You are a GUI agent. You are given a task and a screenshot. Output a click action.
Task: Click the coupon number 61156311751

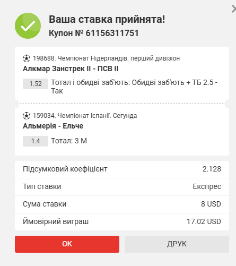pyautogui.click(x=112, y=33)
